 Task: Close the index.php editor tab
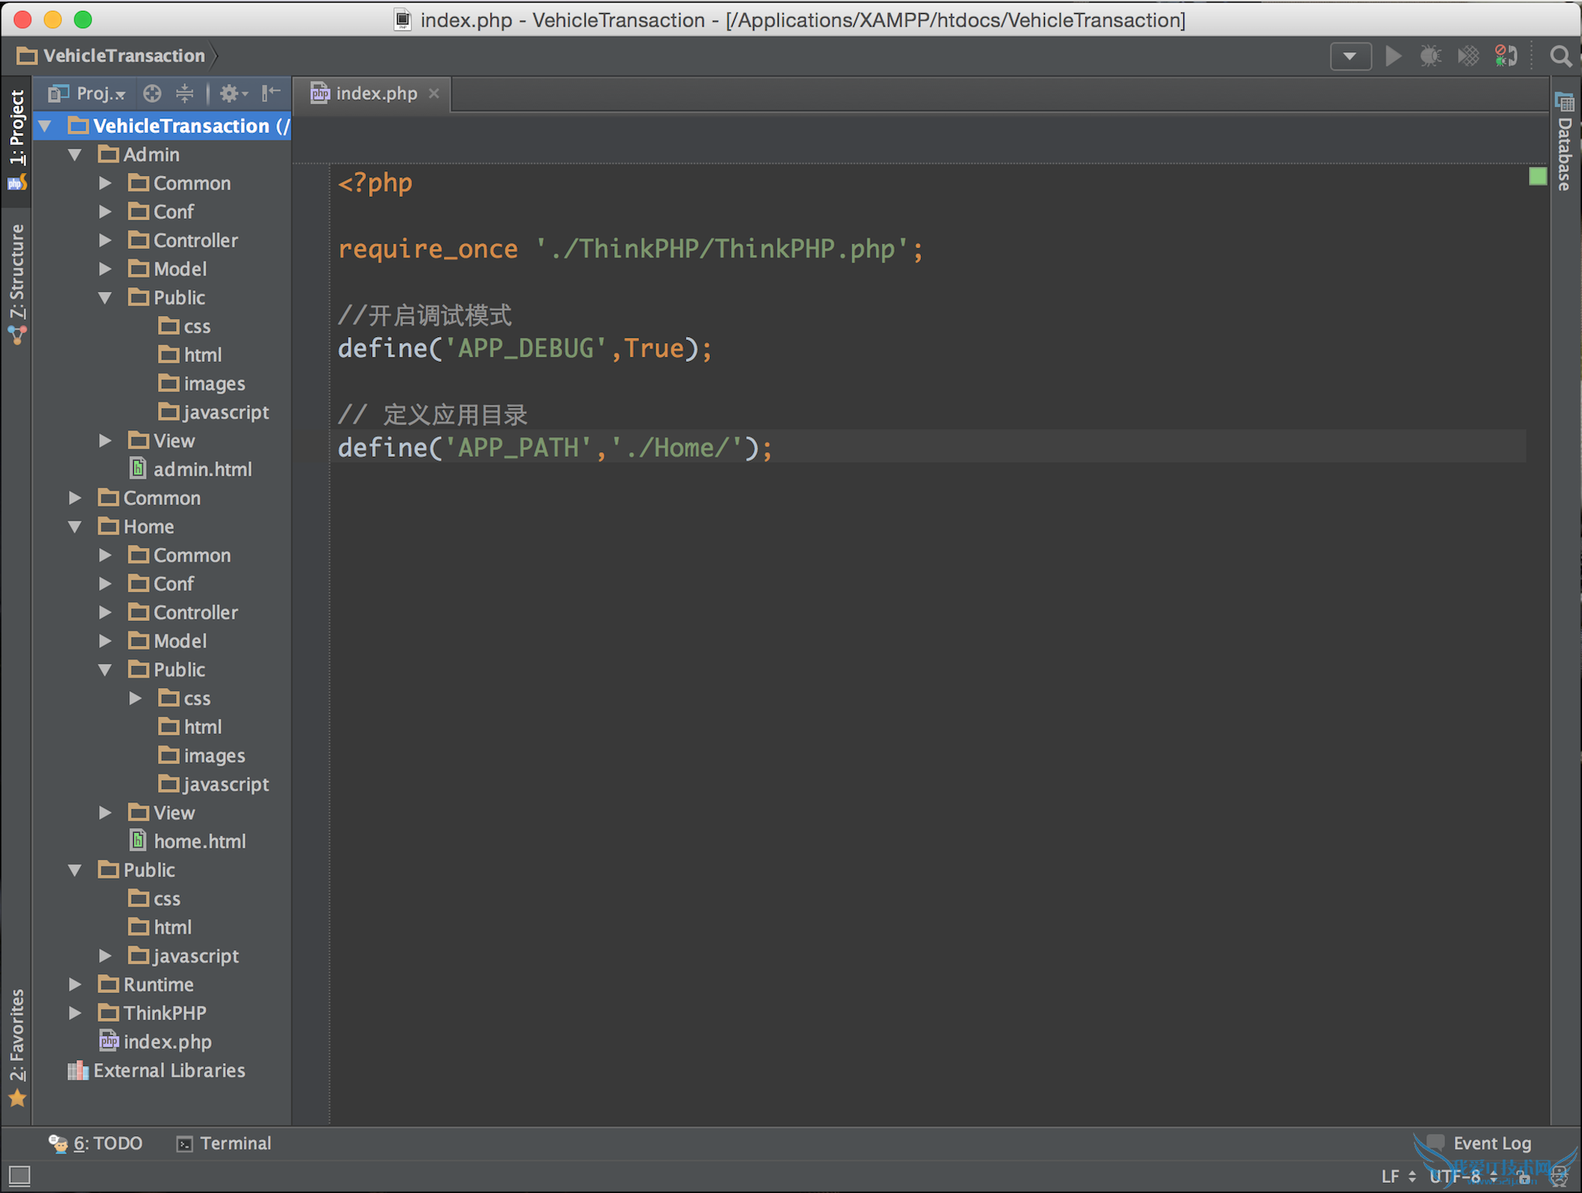click(x=434, y=93)
